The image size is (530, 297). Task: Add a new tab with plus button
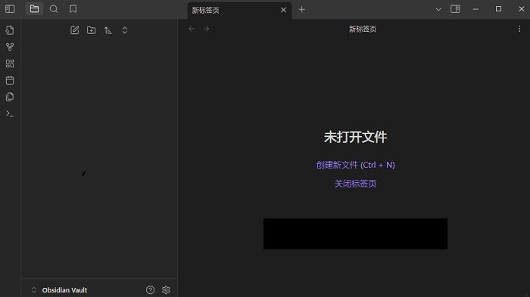pyautogui.click(x=302, y=10)
